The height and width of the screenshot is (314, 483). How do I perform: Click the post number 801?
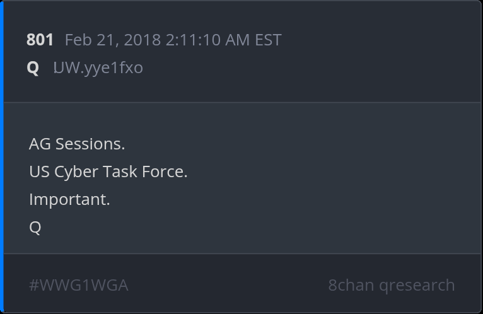pos(40,40)
